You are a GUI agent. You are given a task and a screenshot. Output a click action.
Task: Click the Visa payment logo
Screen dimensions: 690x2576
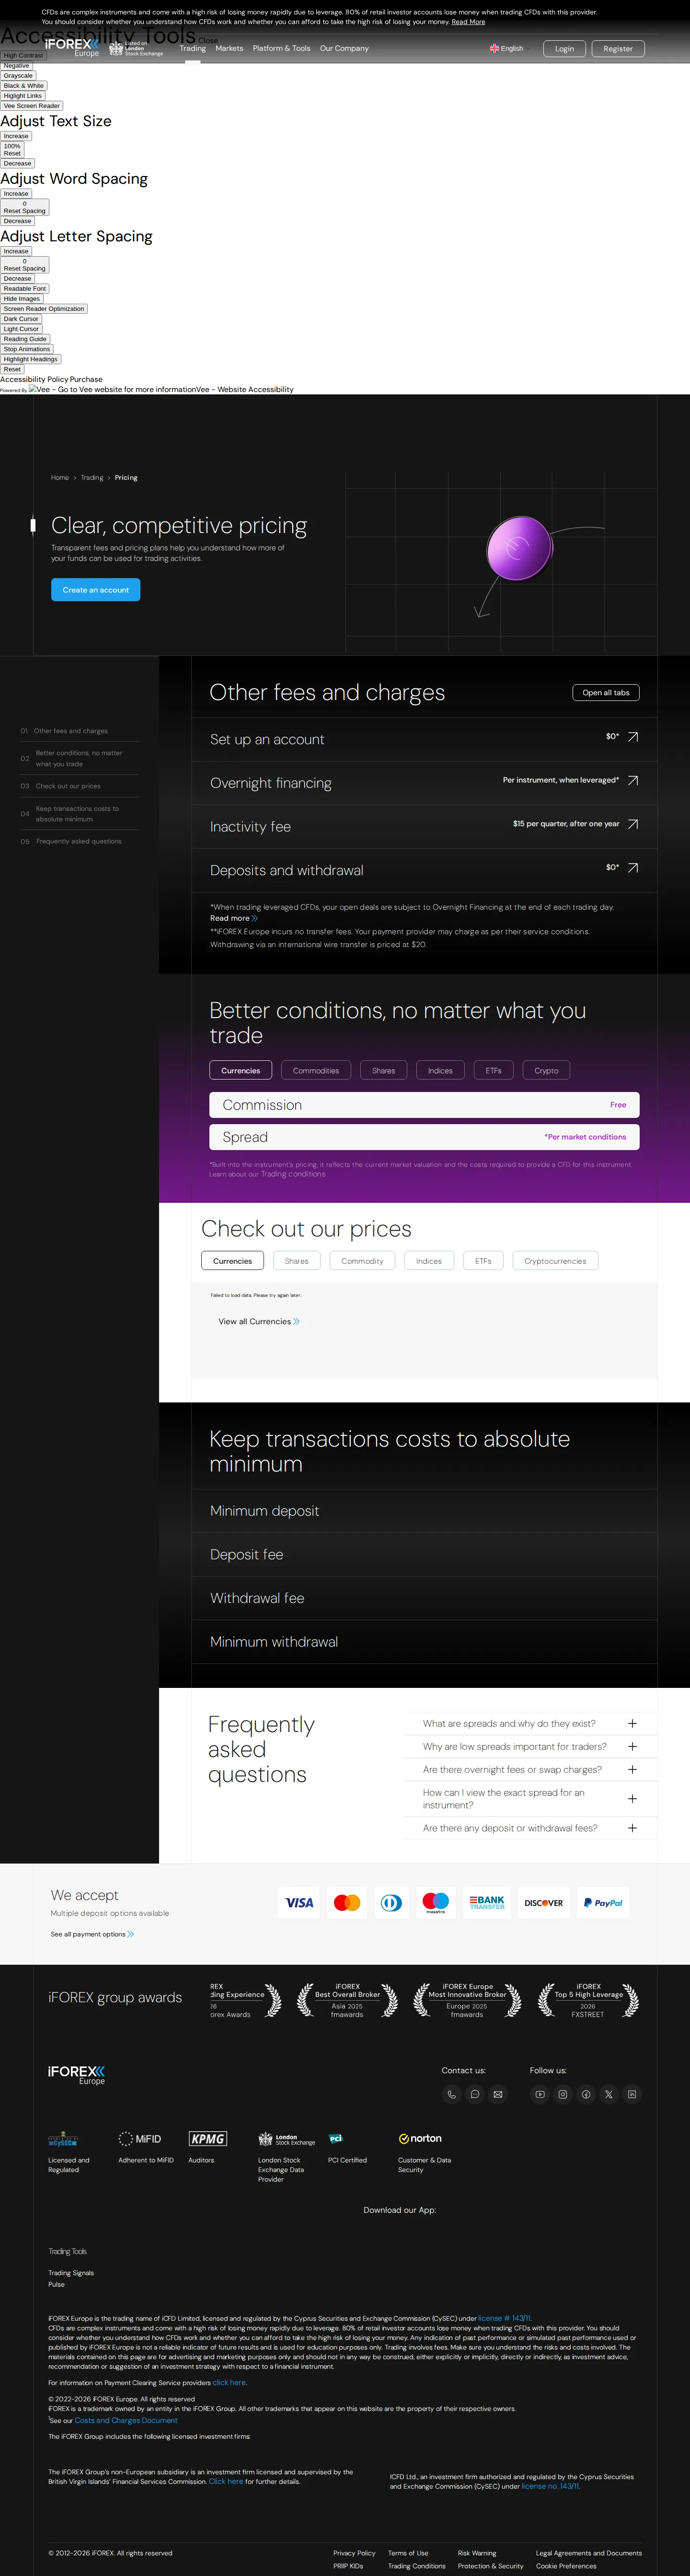tap(299, 1903)
